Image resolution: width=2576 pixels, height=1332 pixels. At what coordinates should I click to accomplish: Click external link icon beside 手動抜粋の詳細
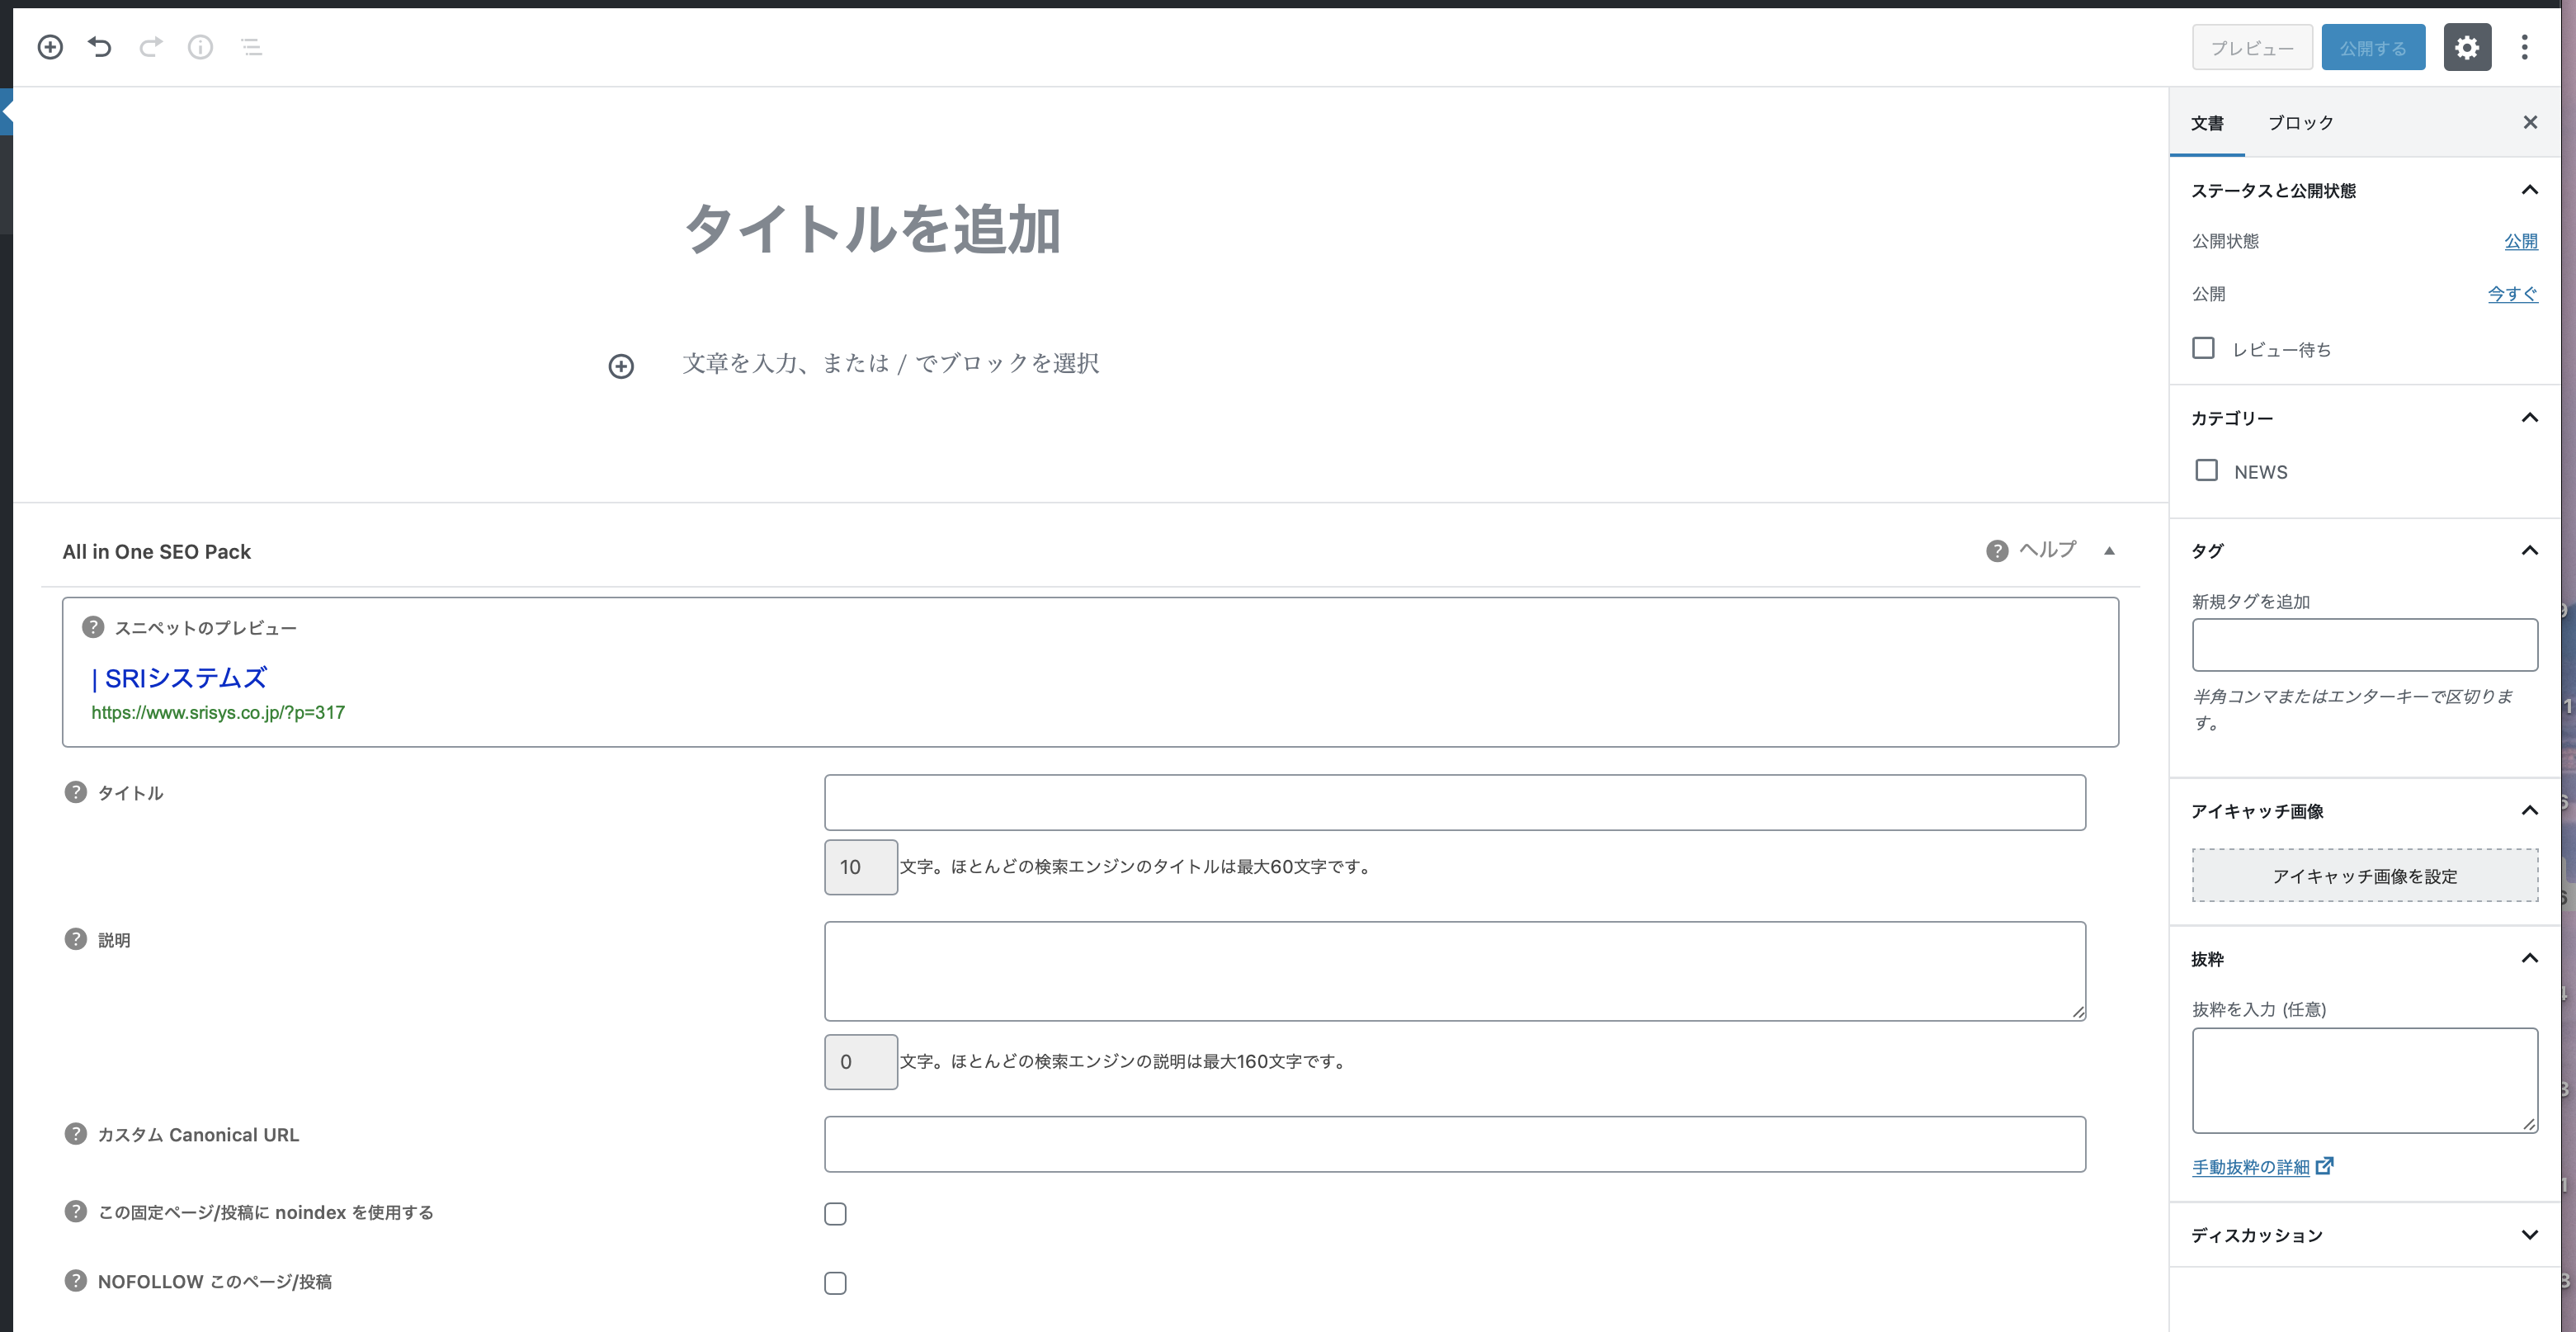(2325, 1165)
